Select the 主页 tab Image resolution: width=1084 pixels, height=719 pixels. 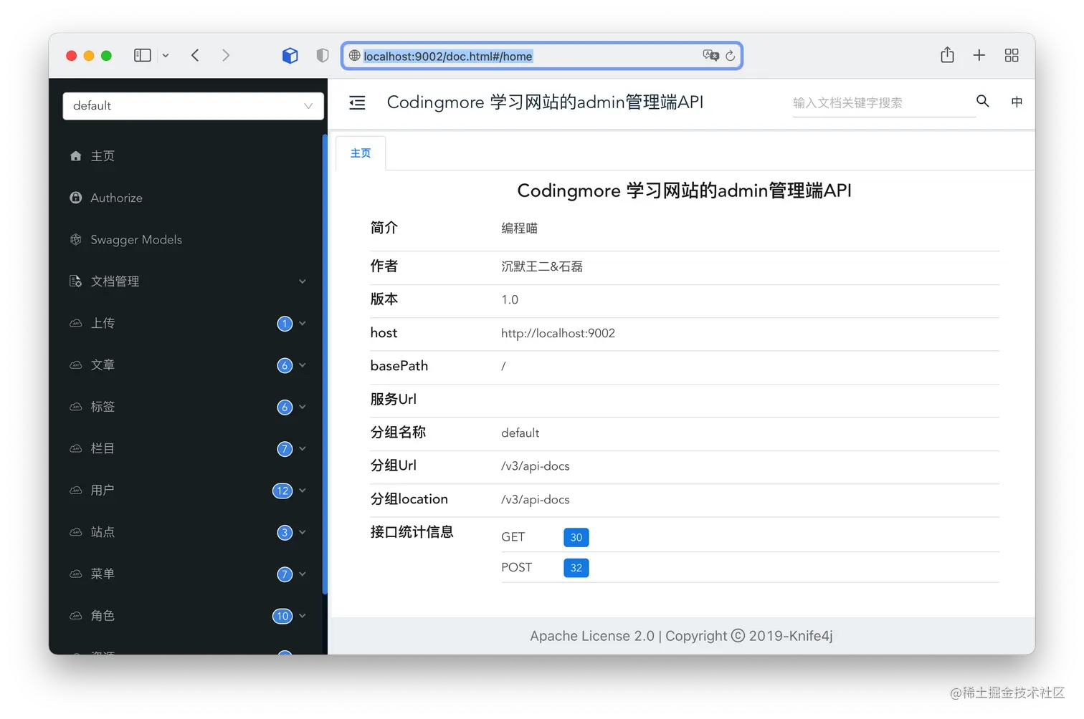click(361, 153)
